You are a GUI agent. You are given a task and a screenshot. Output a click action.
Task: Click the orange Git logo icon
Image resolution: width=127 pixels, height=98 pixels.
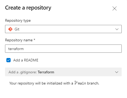(x=10, y=29)
